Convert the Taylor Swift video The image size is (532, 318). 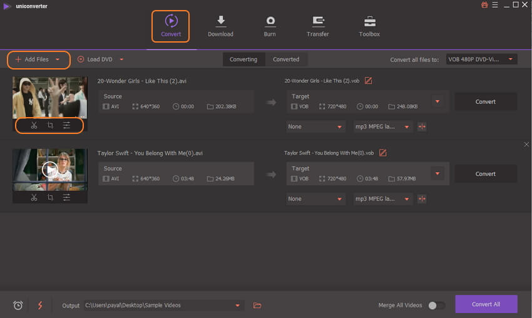pos(486,174)
